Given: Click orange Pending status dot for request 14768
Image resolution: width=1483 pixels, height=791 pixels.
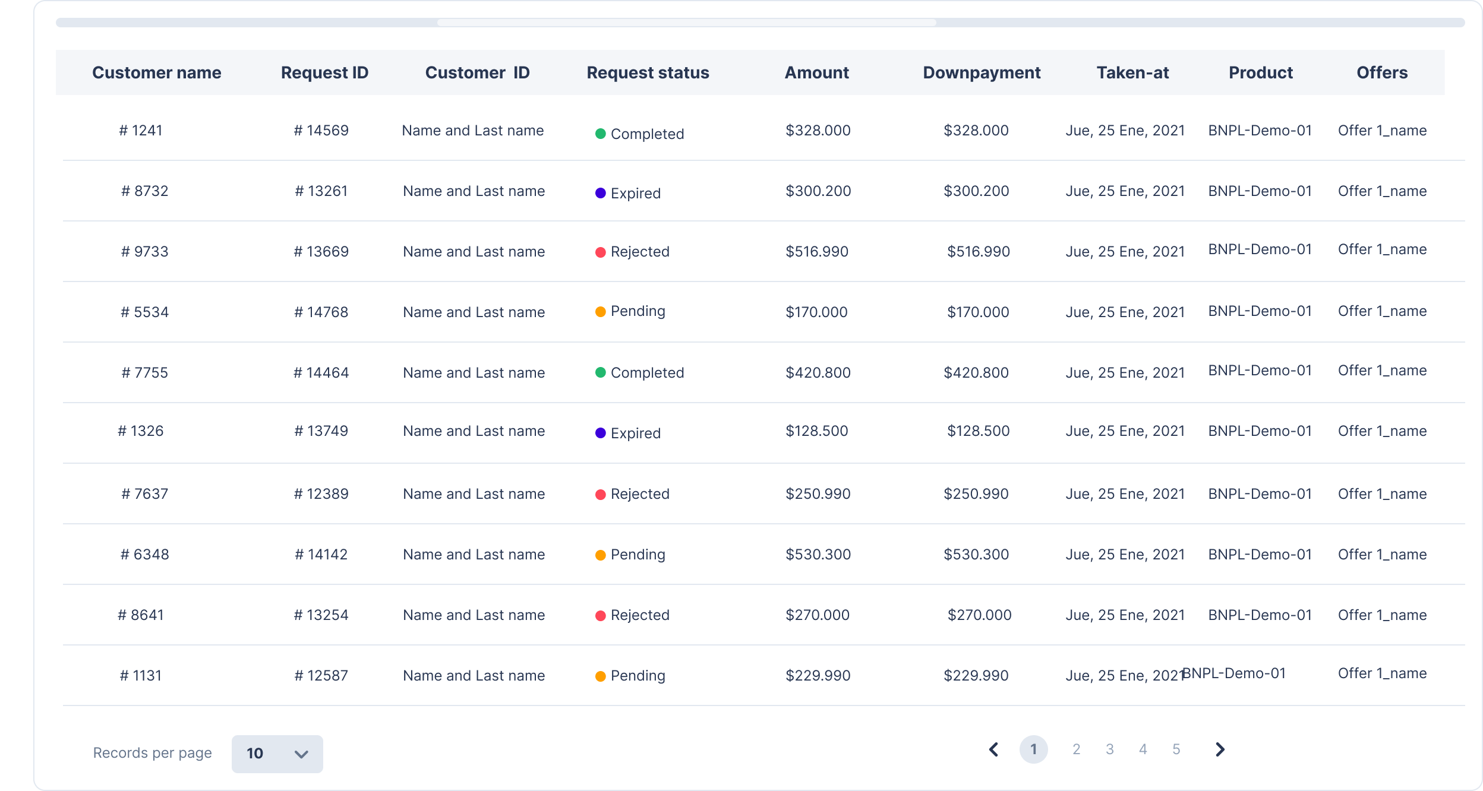Looking at the screenshot, I should (600, 312).
